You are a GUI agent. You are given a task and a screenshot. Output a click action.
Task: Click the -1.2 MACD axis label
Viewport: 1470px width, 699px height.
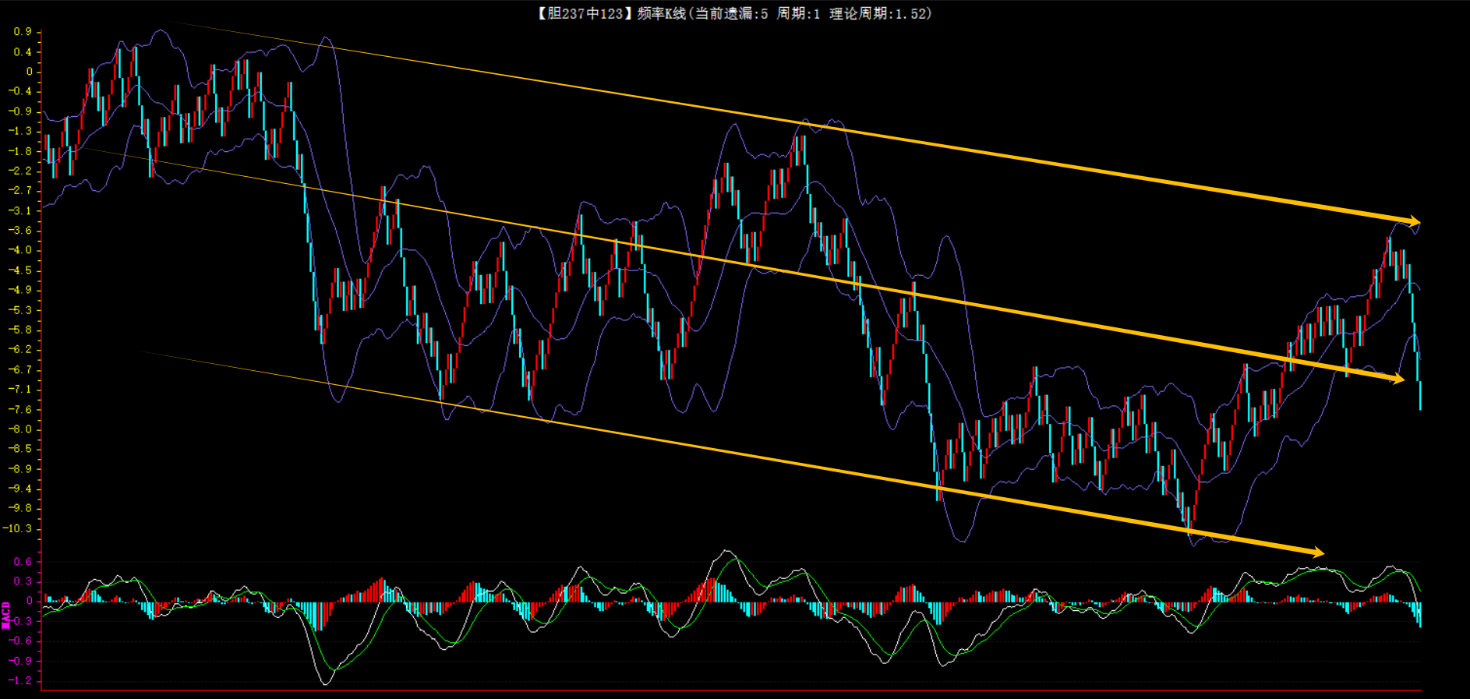point(21,680)
